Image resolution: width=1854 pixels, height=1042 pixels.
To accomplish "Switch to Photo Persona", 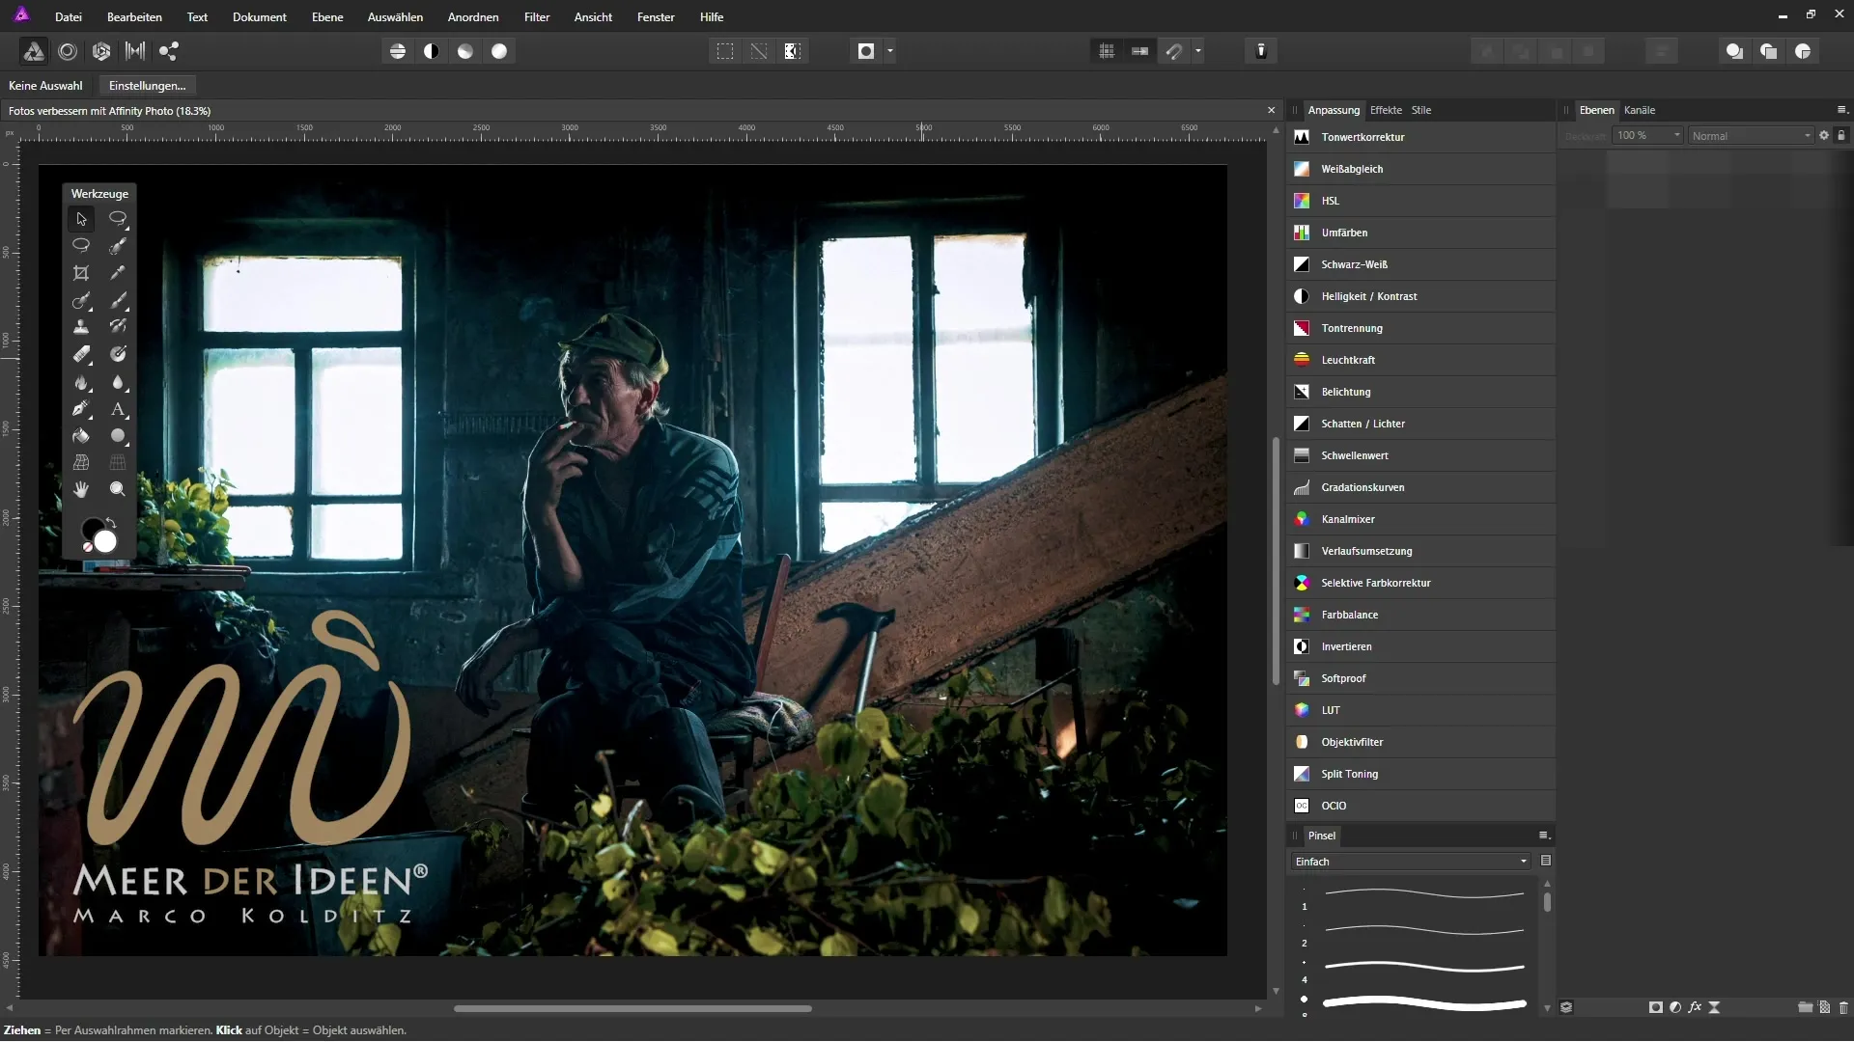I will (x=34, y=51).
